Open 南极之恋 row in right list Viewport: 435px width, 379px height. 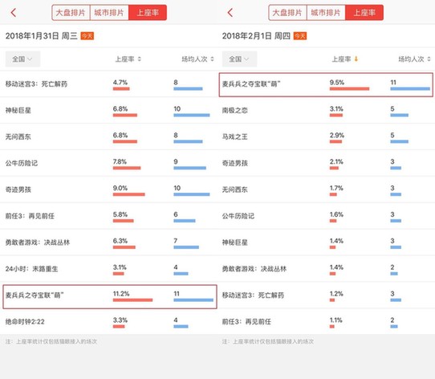pyautogui.click(x=326, y=110)
